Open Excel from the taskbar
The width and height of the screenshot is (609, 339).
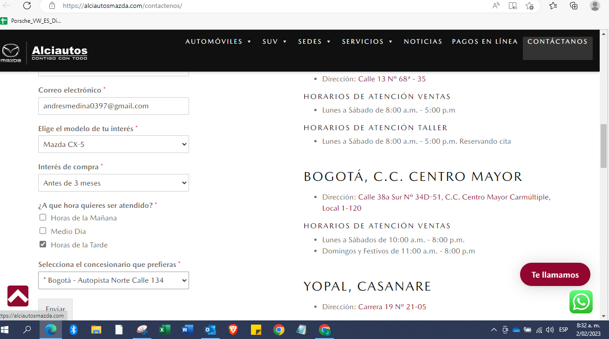pos(164,330)
